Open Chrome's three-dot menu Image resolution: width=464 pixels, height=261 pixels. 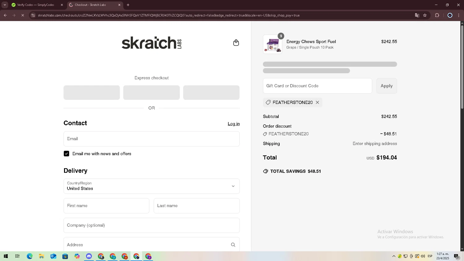(x=459, y=15)
